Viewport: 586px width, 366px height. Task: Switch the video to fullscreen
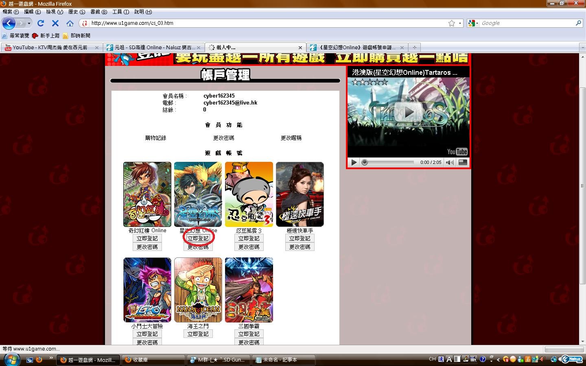(x=463, y=162)
